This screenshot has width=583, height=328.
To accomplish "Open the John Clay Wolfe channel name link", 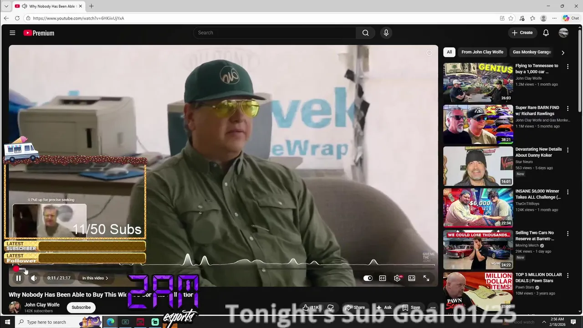I will (42, 305).
